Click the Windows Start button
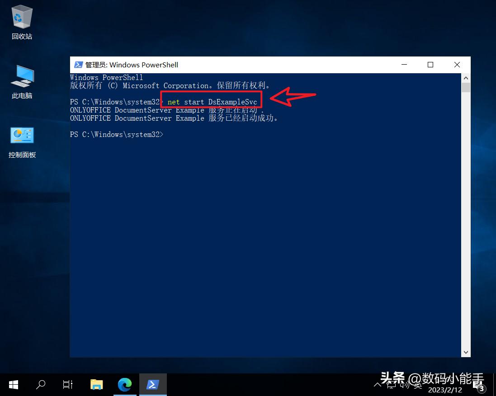Viewport: 496px width, 396px height. tap(14, 385)
